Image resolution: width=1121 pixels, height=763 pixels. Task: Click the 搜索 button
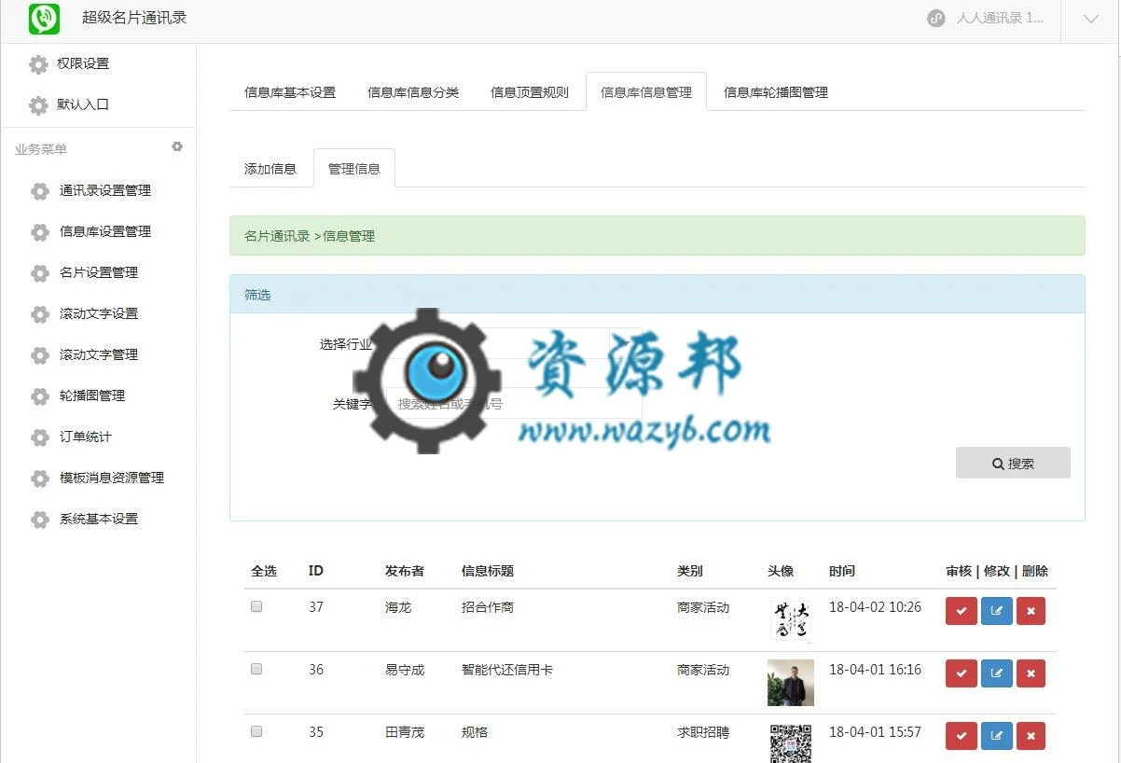click(1013, 463)
